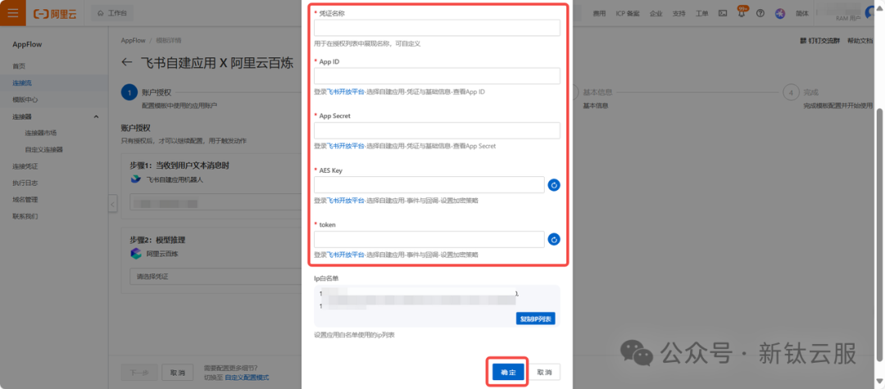
Task: Open the purple AI assistant icon
Action: coord(780,14)
